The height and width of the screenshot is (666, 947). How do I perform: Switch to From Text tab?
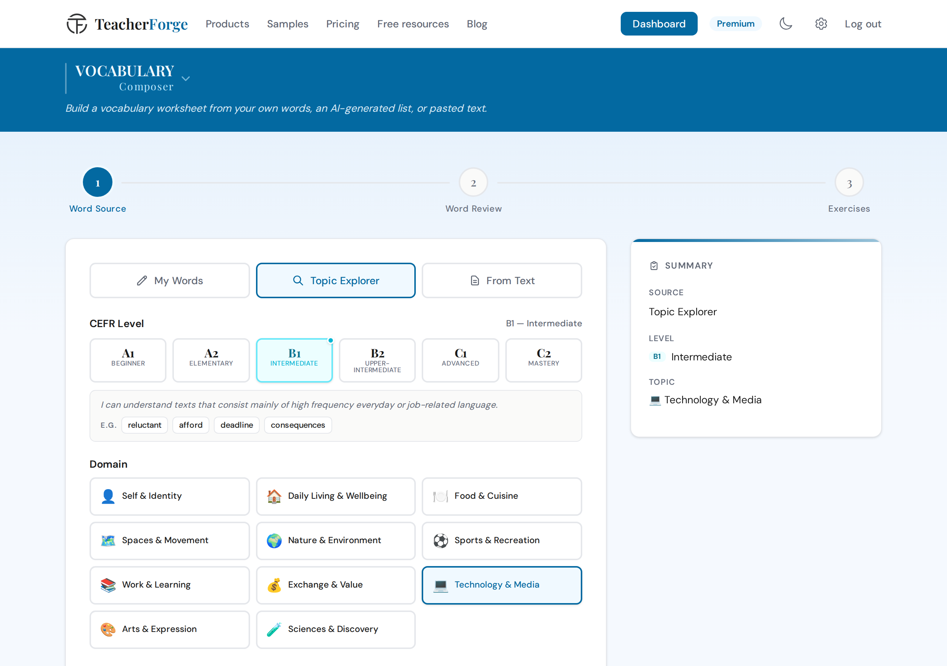click(x=502, y=280)
